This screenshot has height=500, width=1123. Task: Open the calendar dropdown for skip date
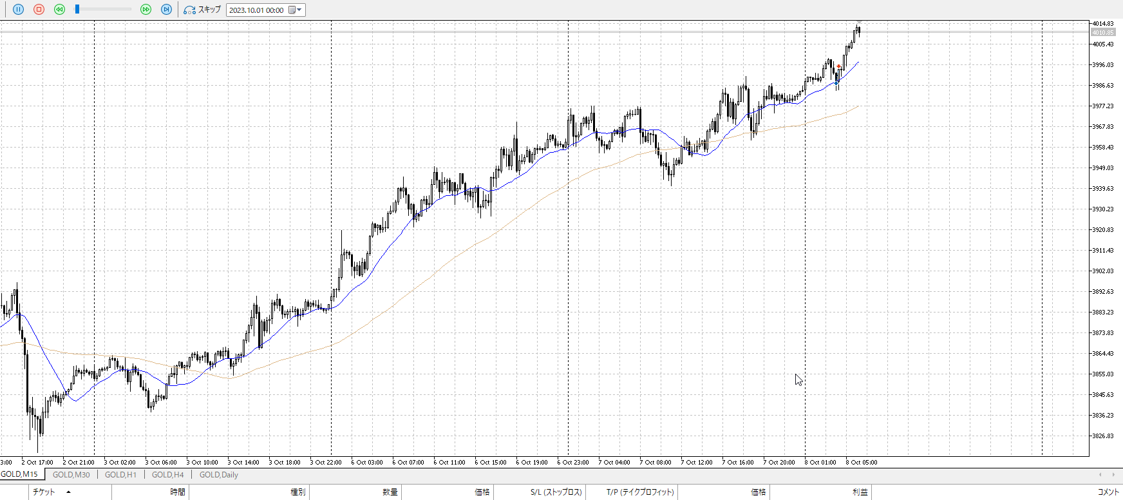click(x=296, y=10)
